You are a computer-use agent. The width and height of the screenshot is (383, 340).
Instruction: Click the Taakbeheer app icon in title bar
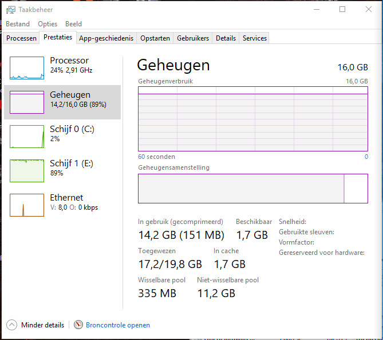(x=10, y=10)
